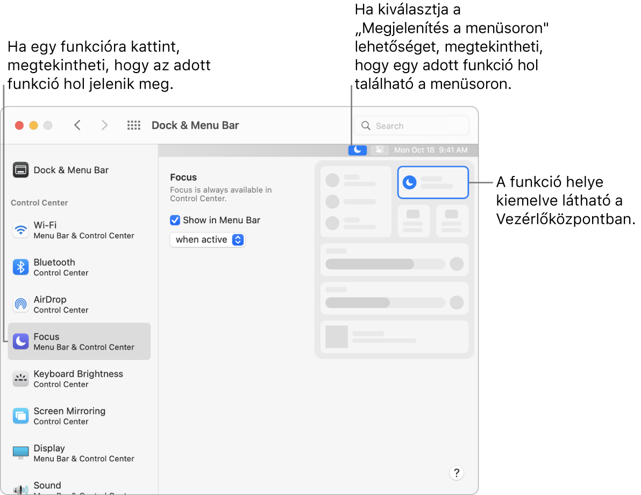
Task: Click the highlighted Focus tile in Control Center preview
Action: (433, 182)
